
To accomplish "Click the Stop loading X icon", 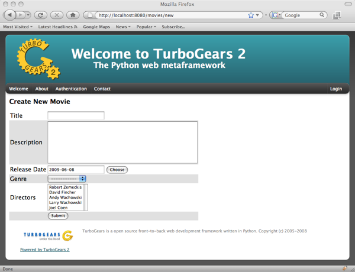I will [x=57, y=15].
